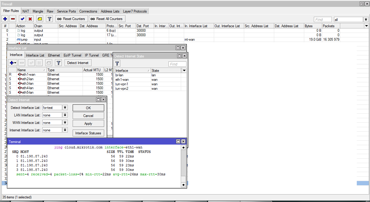Enable firewall rule with blue checkmark

[23, 19]
